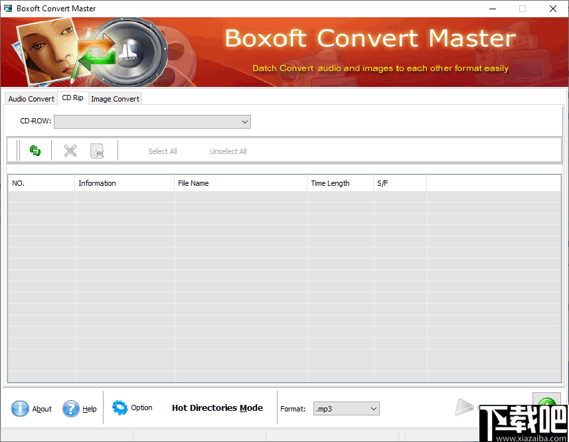Click the green upgrade icon bottom right

(x=546, y=403)
